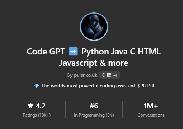Click the Javascript & more title line
The image size is (183, 129).
(x=94, y=63)
